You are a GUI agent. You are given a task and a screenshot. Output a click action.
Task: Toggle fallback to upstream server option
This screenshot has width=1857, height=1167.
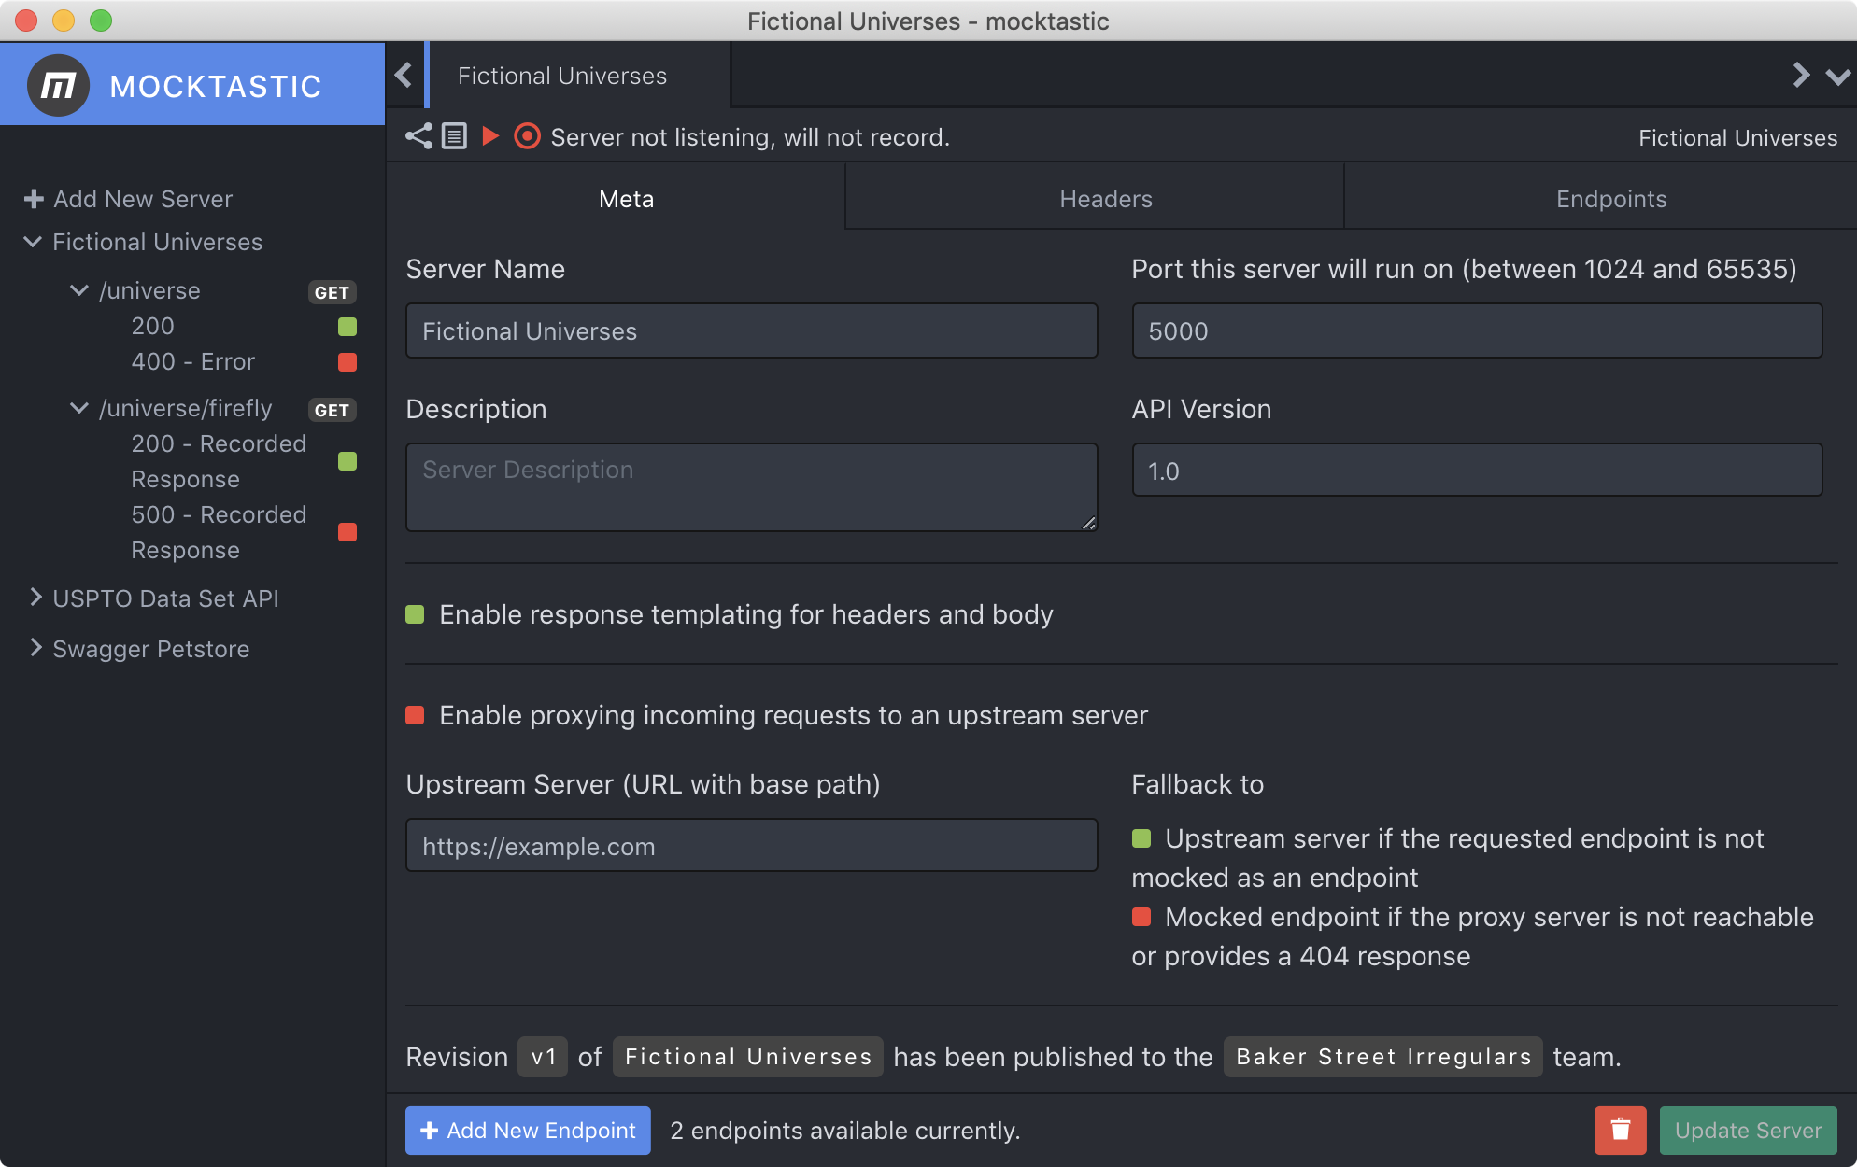[1141, 838]
